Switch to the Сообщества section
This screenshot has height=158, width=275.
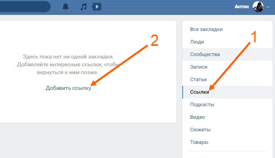(x=205, y=54)
